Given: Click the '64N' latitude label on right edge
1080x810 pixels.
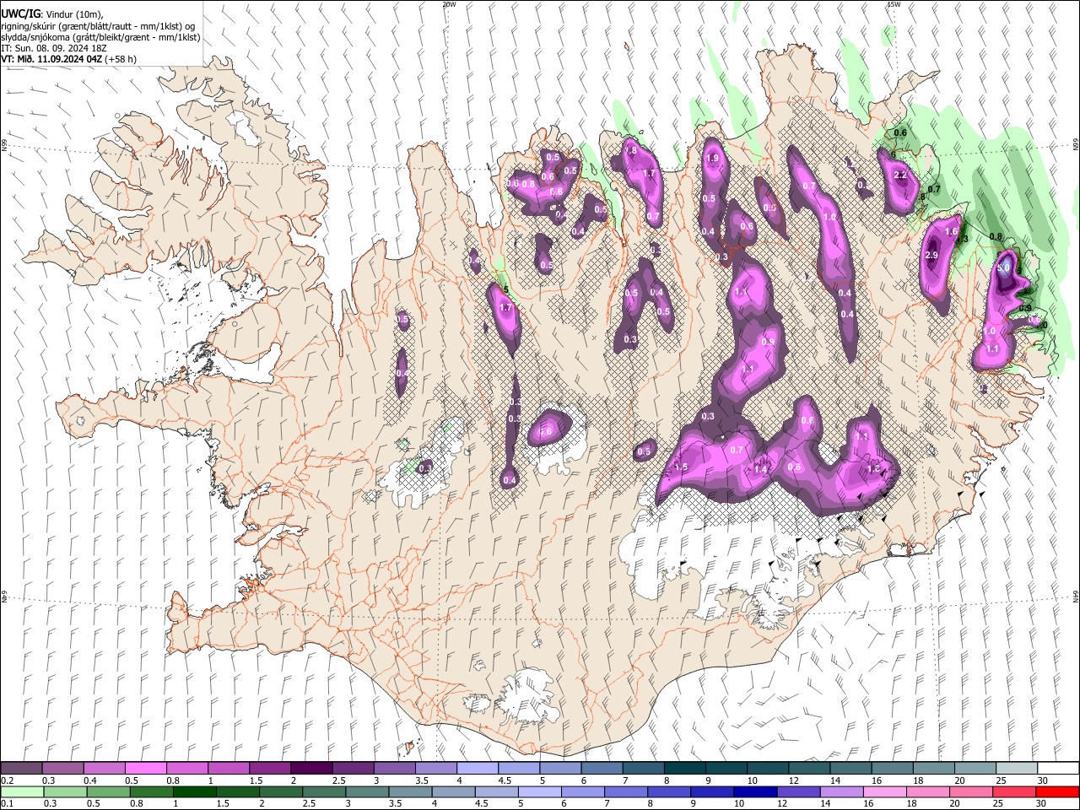Looking at the screenshot, I should click(x=1076, y=596).
